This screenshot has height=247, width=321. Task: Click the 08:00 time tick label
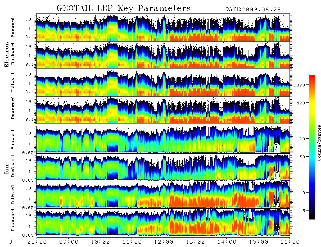pos(37,242)
